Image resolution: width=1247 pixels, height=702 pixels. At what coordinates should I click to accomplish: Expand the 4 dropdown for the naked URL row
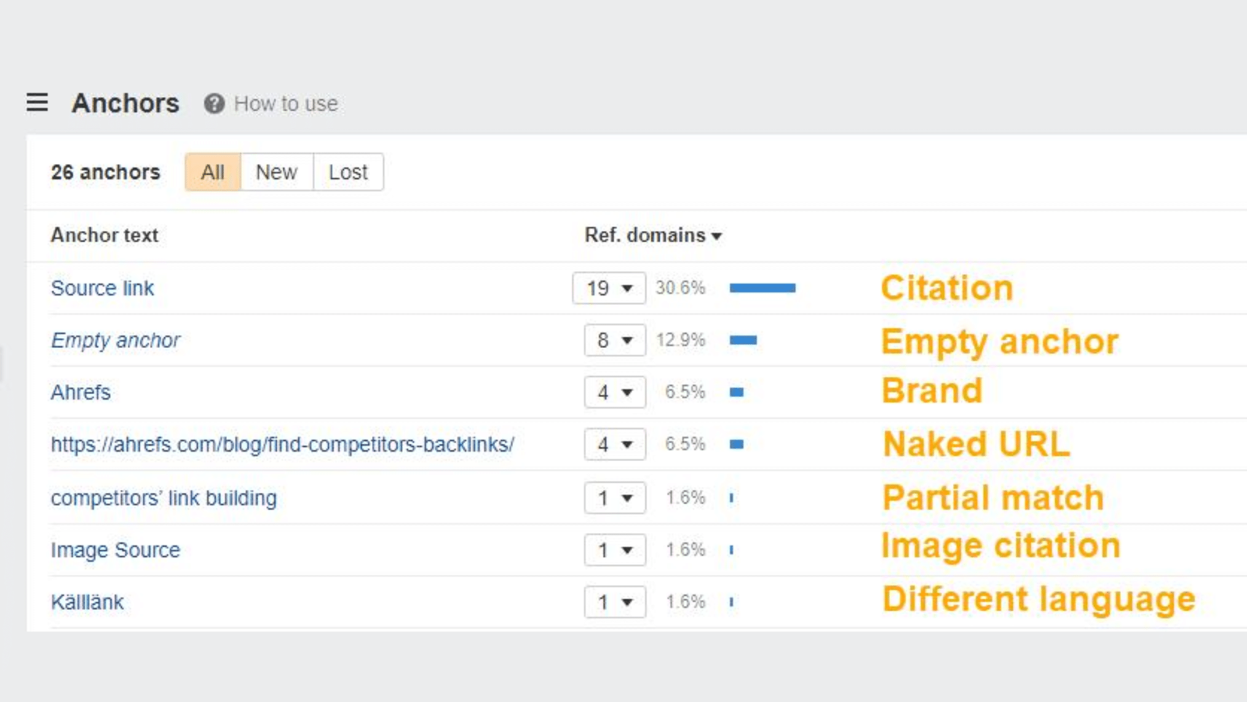point(615,444)
